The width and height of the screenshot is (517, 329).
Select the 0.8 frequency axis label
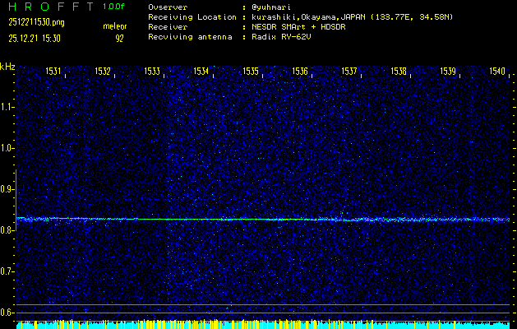[x=7, y=230]
